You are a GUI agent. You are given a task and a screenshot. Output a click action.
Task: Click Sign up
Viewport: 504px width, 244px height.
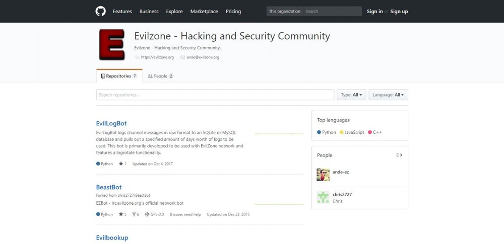399,11
